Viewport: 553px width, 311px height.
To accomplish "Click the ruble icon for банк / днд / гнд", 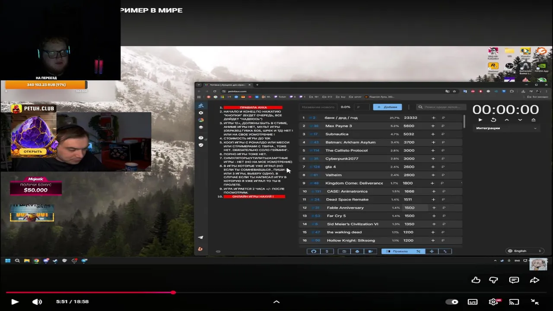I will point(443,118).
